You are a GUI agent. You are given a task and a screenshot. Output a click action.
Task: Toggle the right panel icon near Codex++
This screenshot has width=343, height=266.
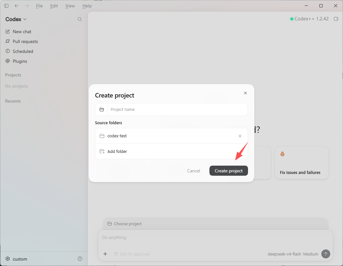336,19
